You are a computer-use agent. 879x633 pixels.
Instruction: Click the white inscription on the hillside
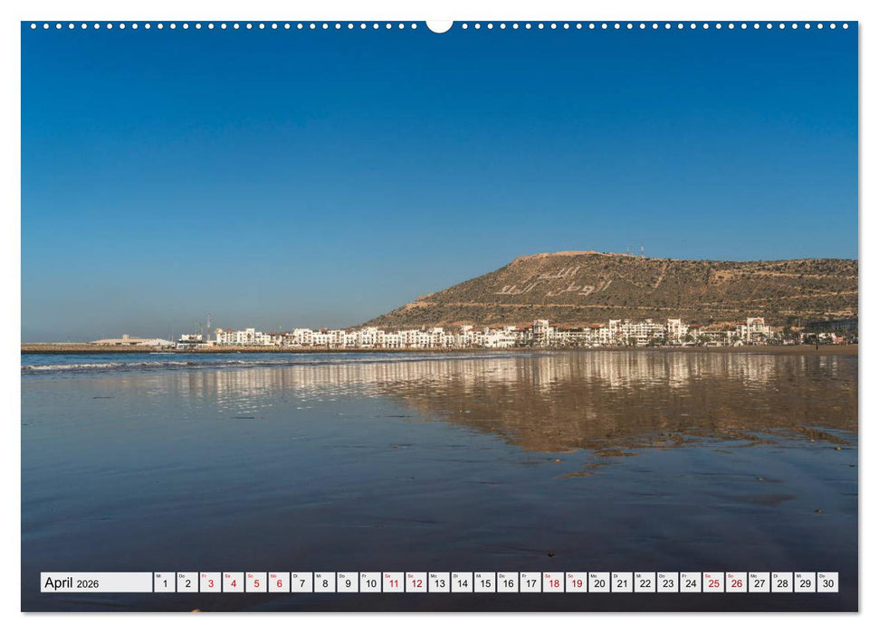(x=552, y=281)
